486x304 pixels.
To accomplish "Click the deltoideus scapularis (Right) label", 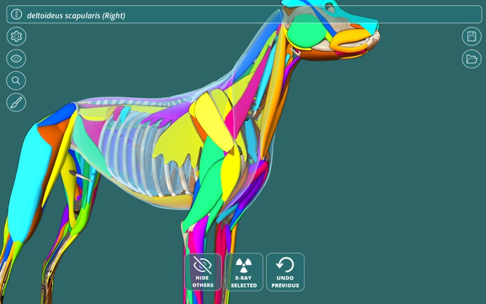I will tap(77, 16).
